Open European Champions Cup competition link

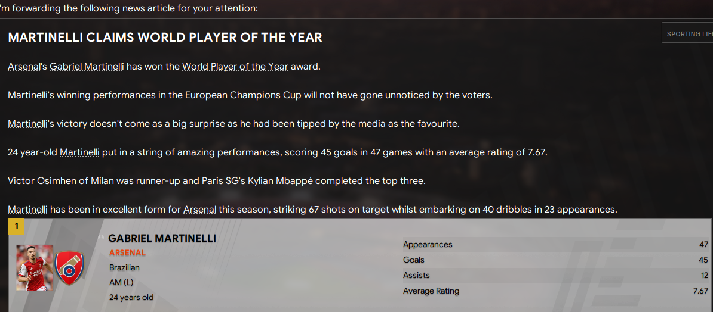243,95
